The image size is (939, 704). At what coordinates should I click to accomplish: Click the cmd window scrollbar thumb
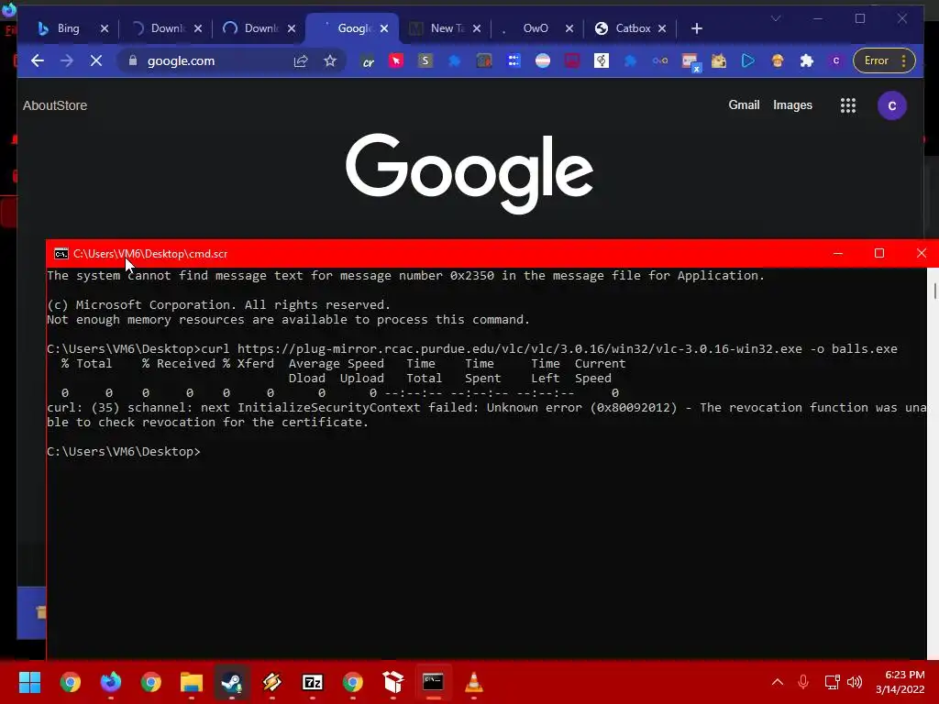pyautogui.click(x=933, y=291)
